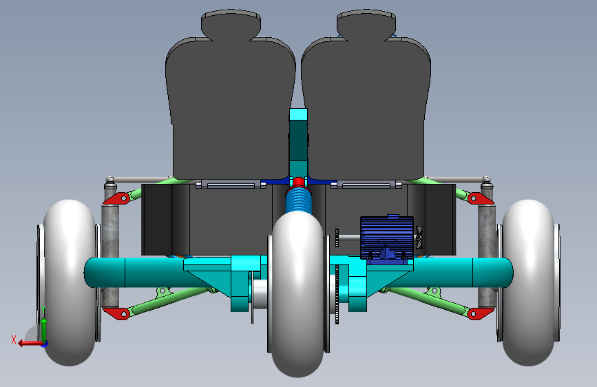The height and width of the screenshot is (387, 597).
Task: Click the red X axis of the triad
Action: (x=31, y=344)
